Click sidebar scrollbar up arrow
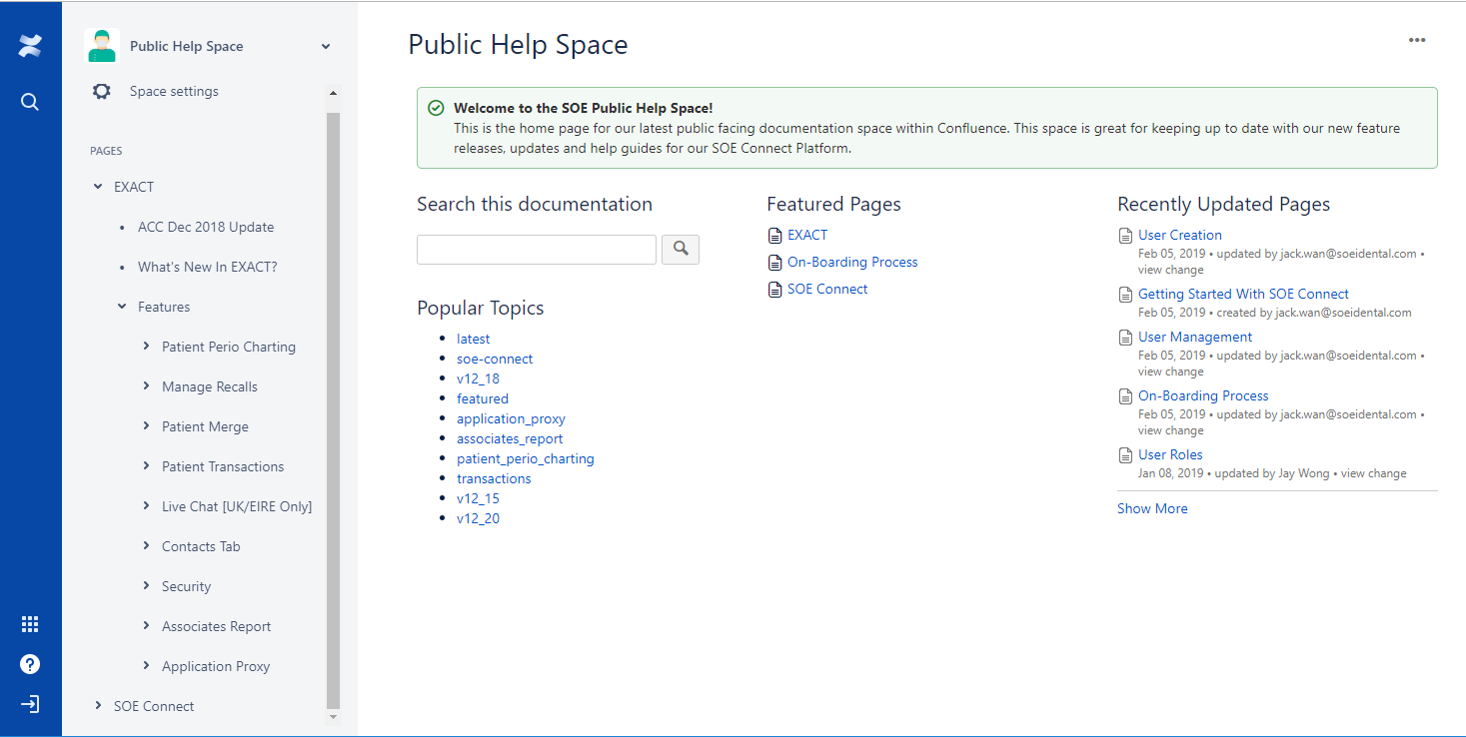This screenshot has width=1466, height=737. [x=334, y=94]
